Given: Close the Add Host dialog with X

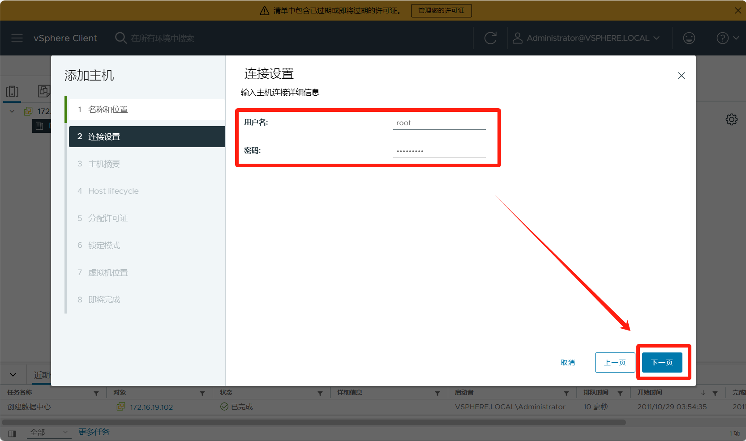Looking at the screenshot, I should (681, 76).
